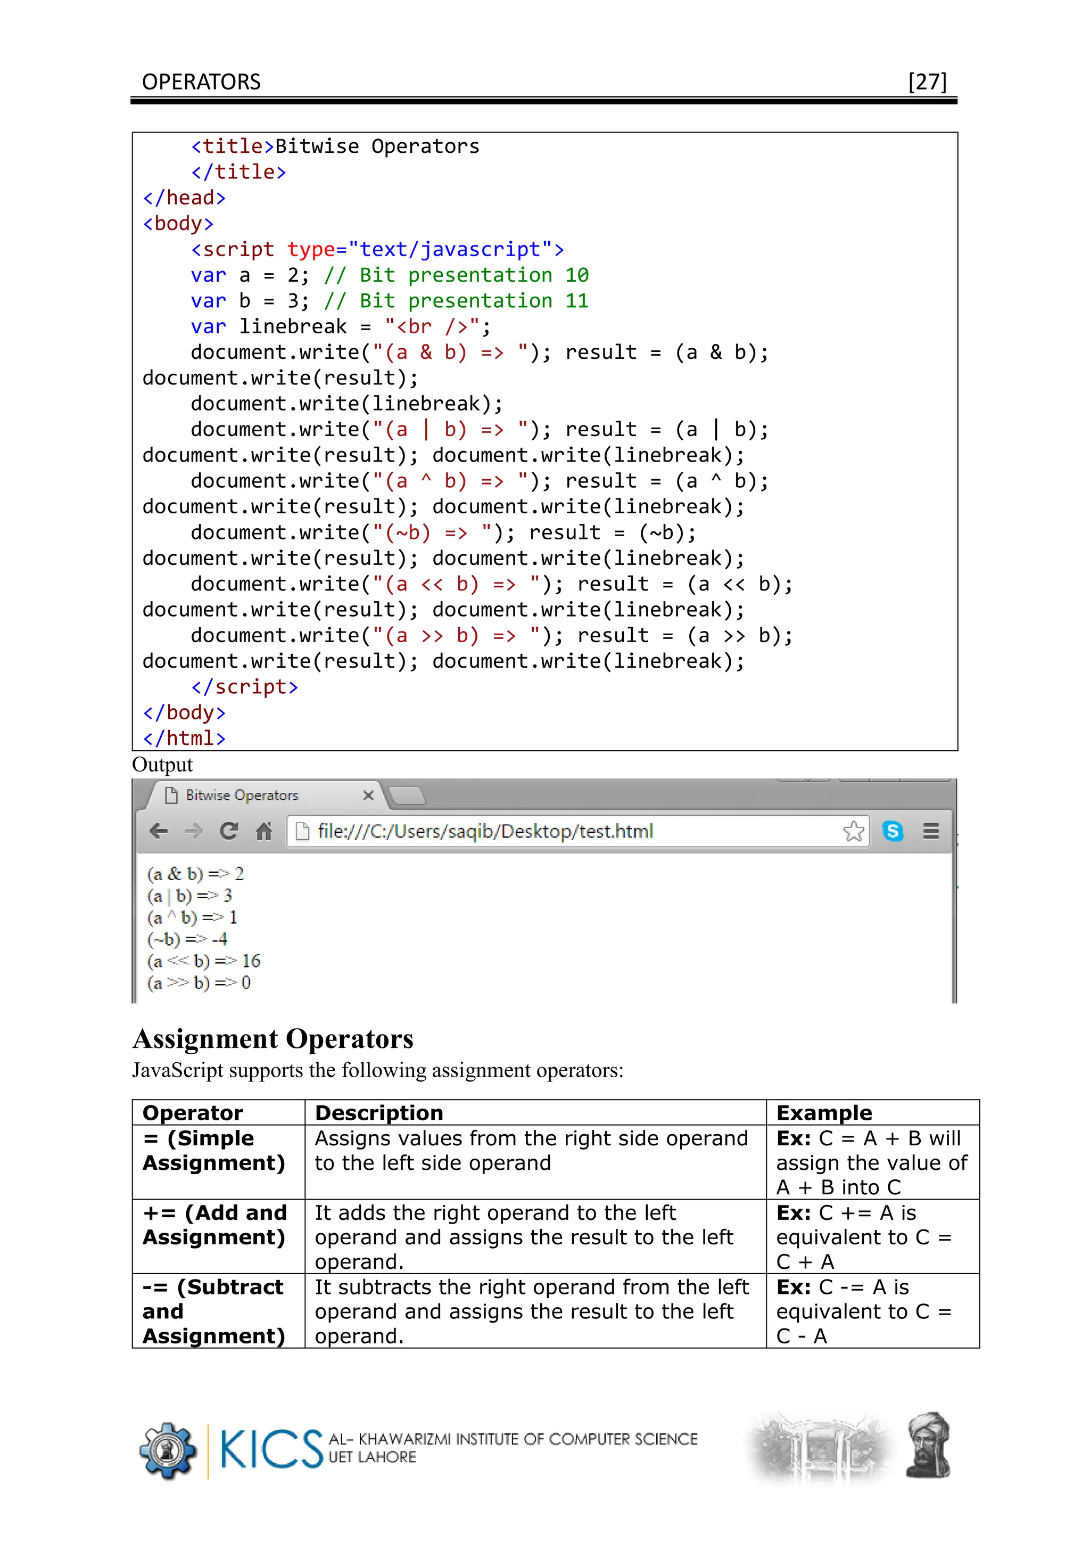The image size is (1090, 1542).
Task: Open a new tab in browser
Action: tap(407, 796)
